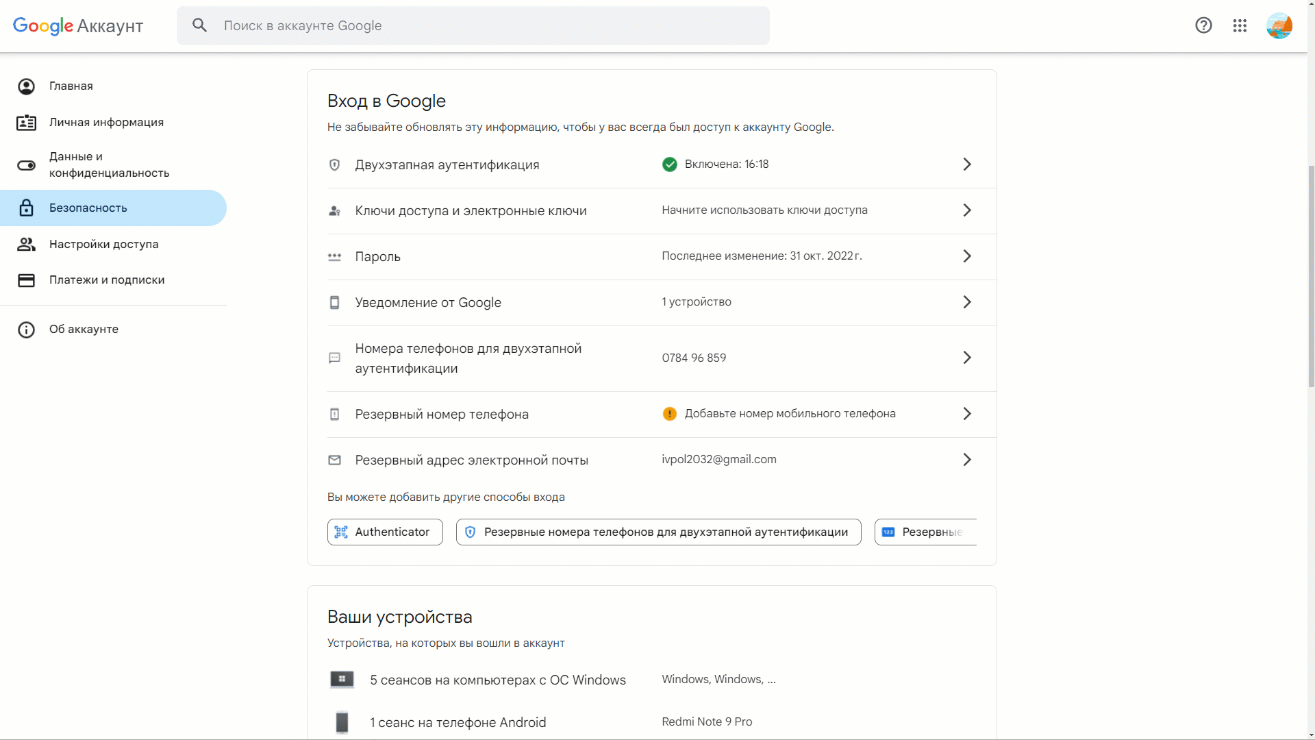The image size is (1315, 740).
Task: Open Об аккаунте sidebar item
Action: [84, 330]
